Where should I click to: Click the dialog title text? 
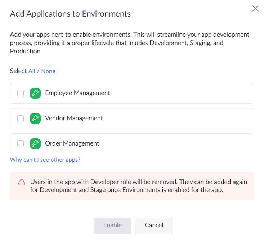70,14
